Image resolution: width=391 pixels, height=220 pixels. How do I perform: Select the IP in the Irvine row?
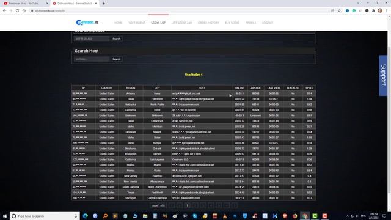click(80, 110)
